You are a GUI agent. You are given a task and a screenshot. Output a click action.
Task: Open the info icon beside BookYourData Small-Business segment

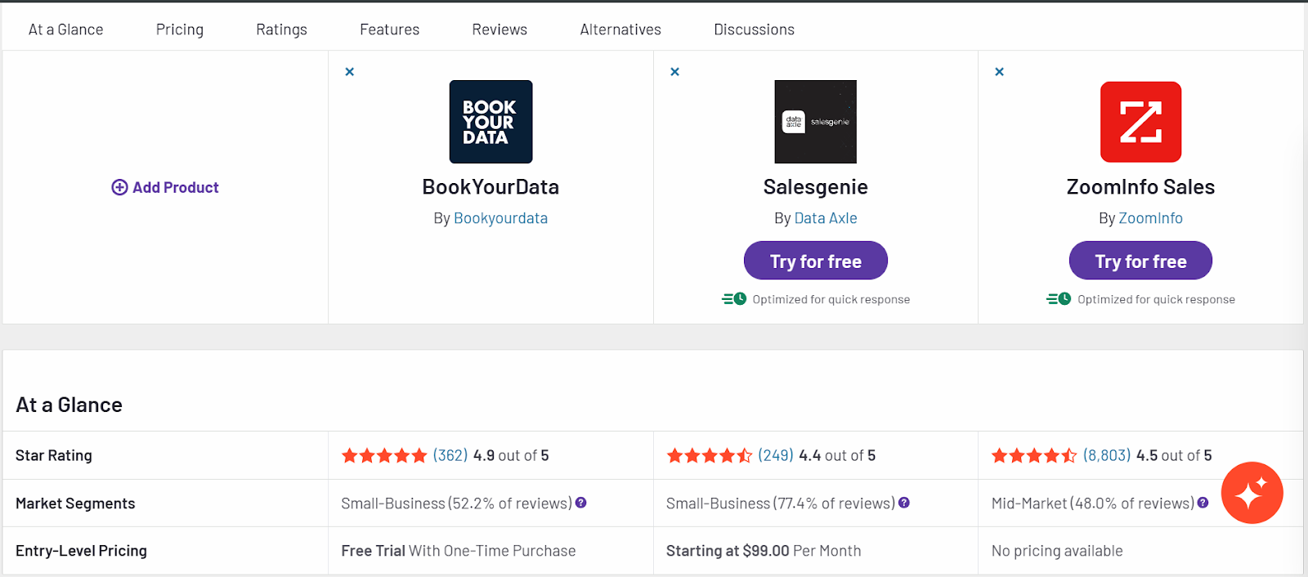580,503
